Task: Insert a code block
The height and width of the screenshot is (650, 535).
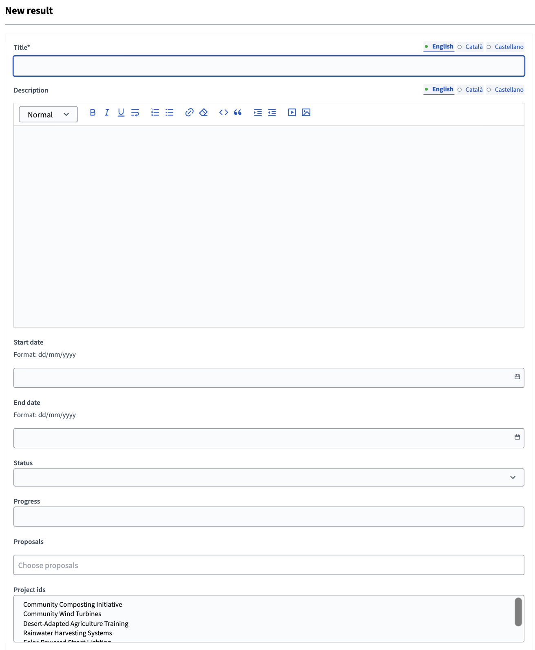Action: [x=223, y=113]
